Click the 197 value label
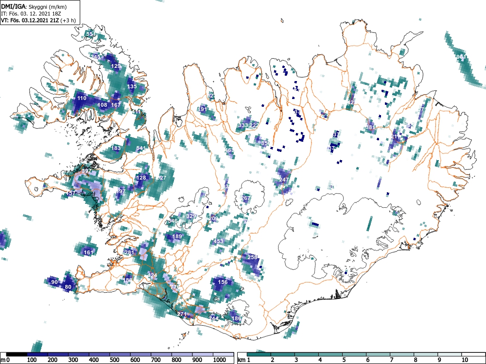Viewport: 486px width, 364px height. point(121,191)
